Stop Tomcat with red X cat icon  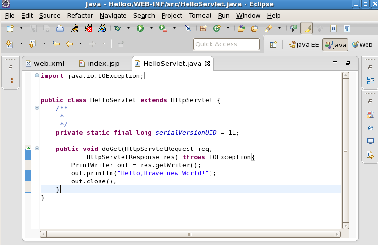coord(89,28)
